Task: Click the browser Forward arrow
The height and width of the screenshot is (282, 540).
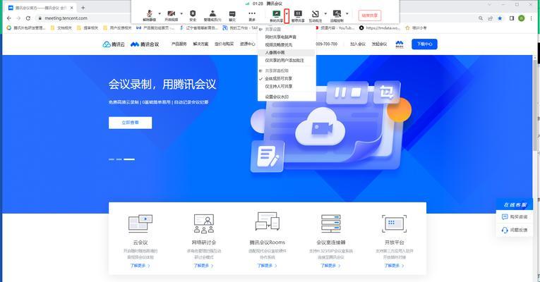Action: pos(18,18)
